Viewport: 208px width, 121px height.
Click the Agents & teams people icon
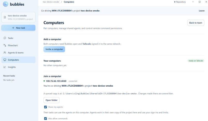pos(5,52)
